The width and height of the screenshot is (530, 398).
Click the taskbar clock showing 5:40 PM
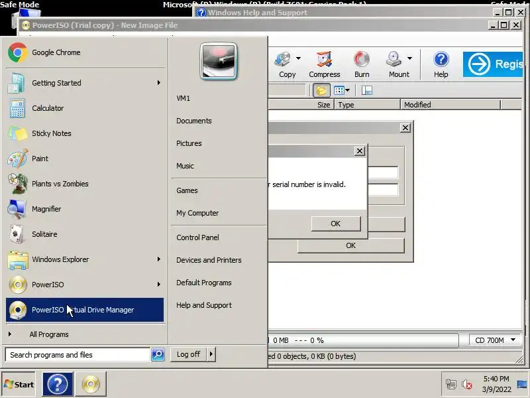(496, 384)
